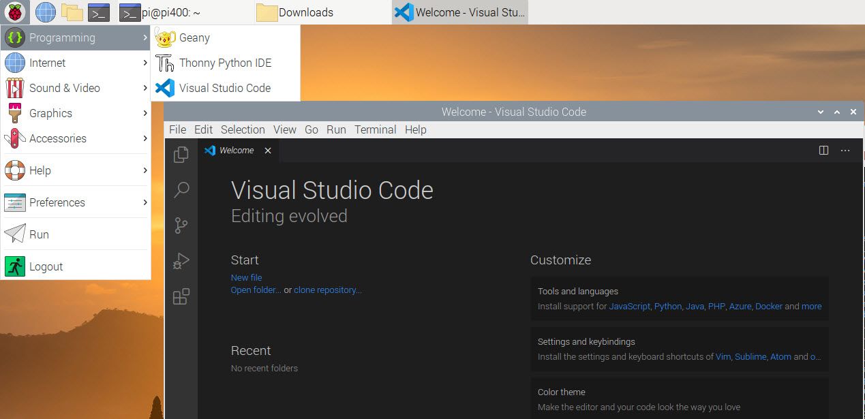Close the Welcome tab with its X
The height and width of the screenshot is (419, 865).
click(268, 151)
